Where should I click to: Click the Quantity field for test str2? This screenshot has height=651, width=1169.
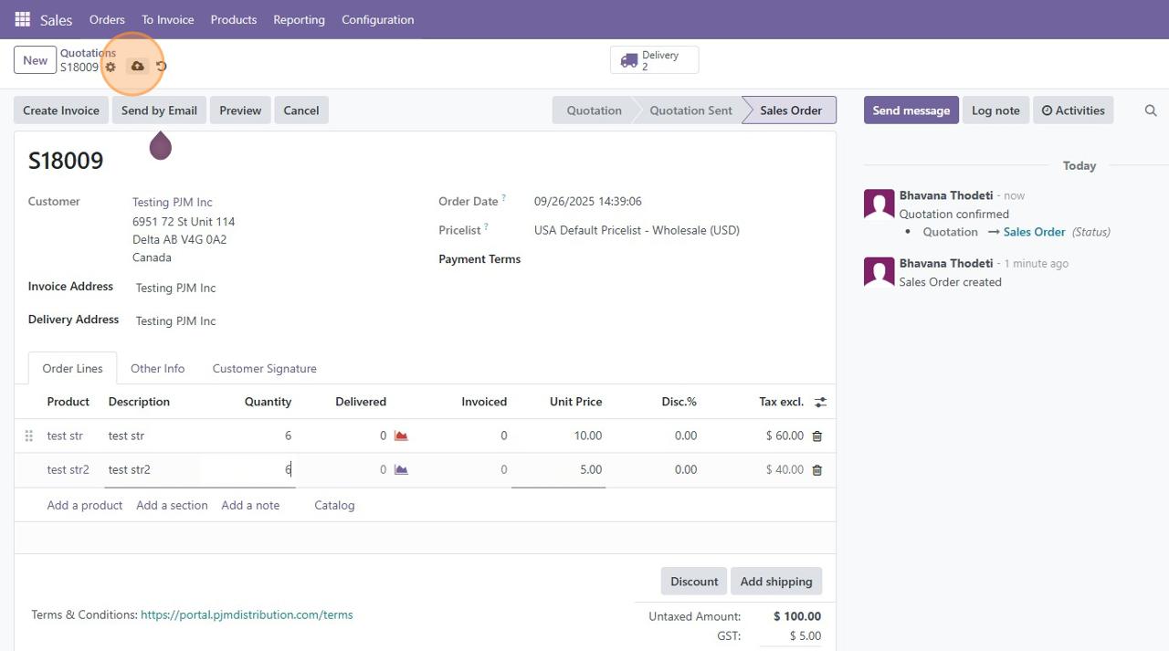248,470
